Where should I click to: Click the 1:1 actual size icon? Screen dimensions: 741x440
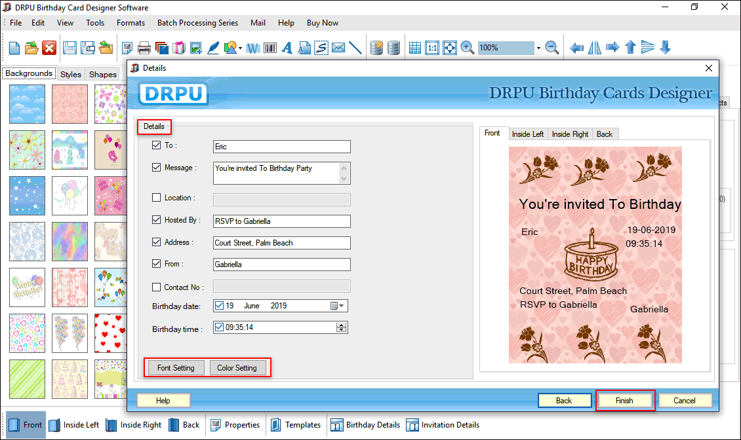(432, 48)
